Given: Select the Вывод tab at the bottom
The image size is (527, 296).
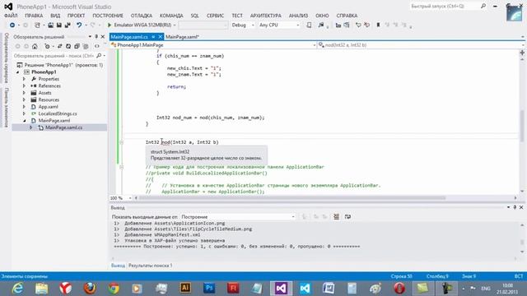Looking at the screenshot, I should [118, 266].
